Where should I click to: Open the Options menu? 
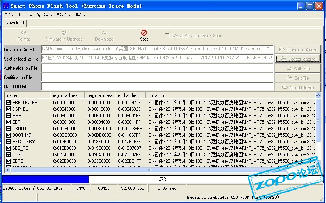pos(44,15)
